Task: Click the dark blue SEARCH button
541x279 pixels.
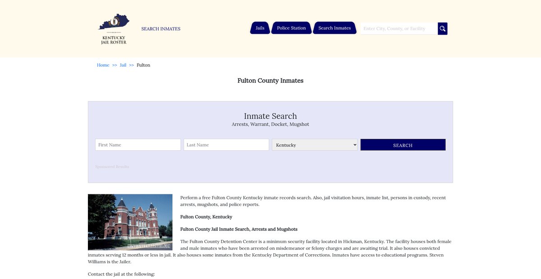Action: point(403,145)
